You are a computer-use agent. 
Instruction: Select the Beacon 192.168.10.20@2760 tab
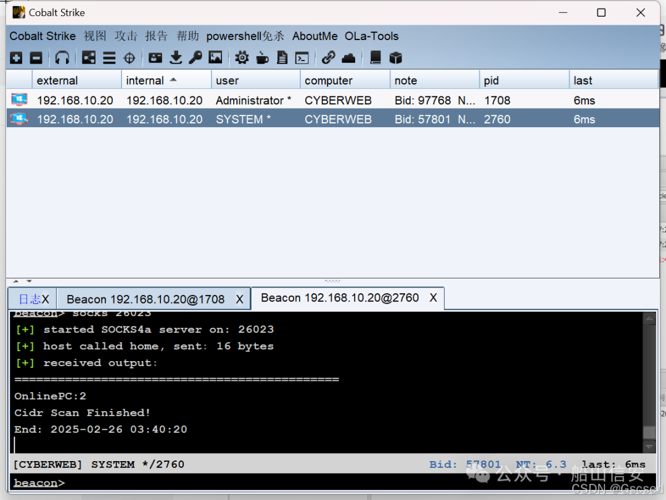(340, 298)
